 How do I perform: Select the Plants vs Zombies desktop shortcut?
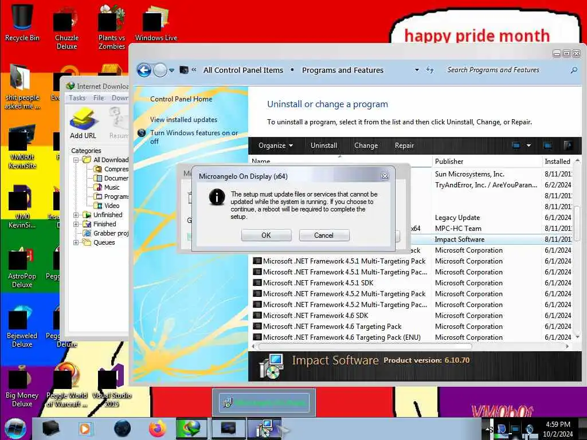pos(112,27)
